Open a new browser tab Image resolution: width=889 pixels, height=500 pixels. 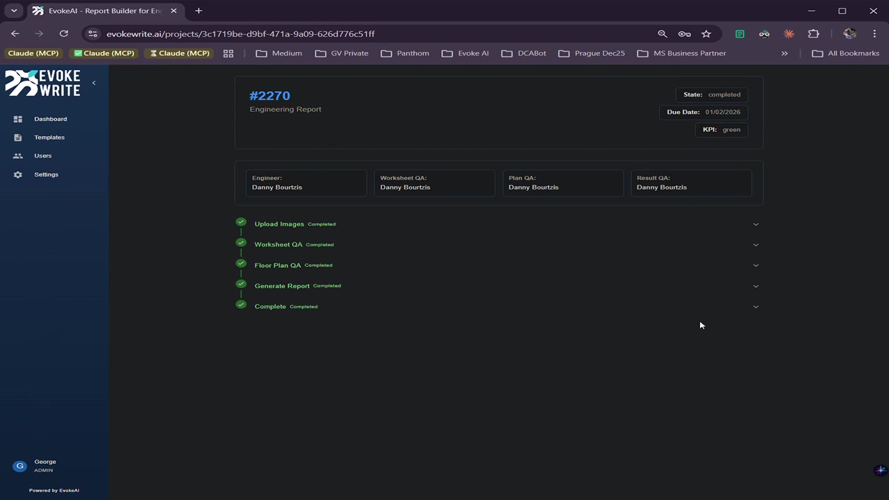199,10
